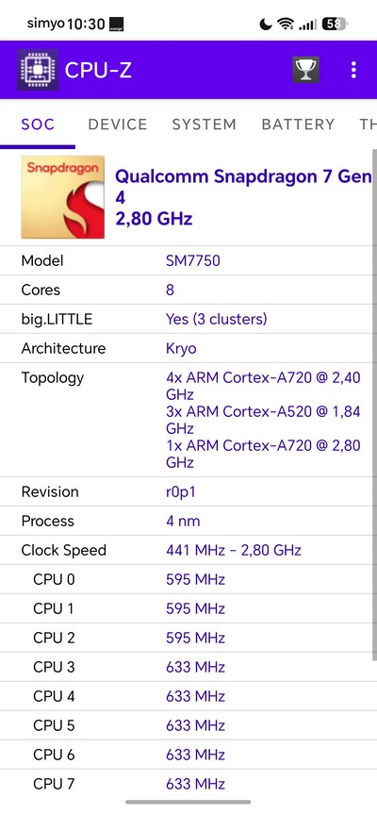Open the trophy benchmark icon
Image resolution: width=377 pixels, height=814 pixels.
305,70
